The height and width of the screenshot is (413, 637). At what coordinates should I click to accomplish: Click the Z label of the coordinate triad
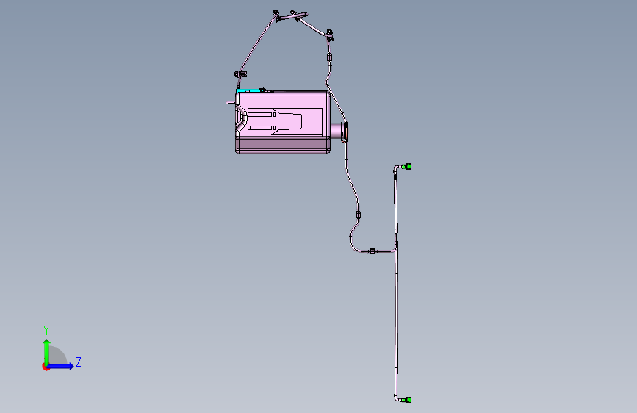click(79, 362)
